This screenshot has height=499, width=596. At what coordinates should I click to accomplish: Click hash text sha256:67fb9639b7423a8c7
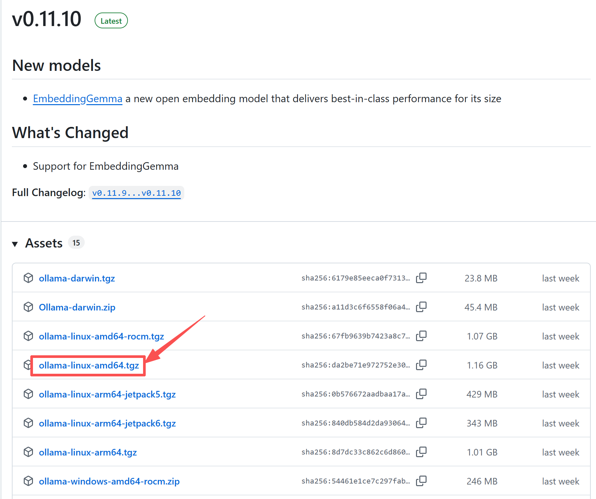coord(356,336)
